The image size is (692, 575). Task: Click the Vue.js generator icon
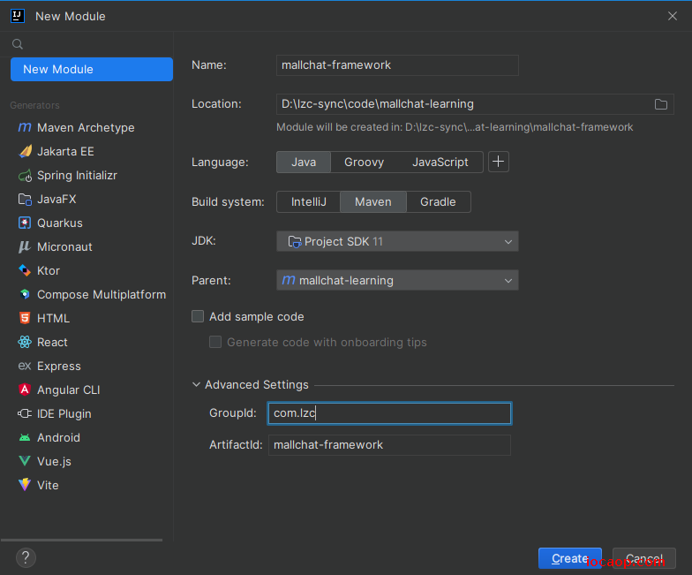click(x=25, y=461)
